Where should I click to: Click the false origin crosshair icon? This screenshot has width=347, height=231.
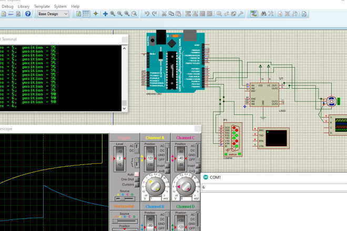[x=96, y=14]
